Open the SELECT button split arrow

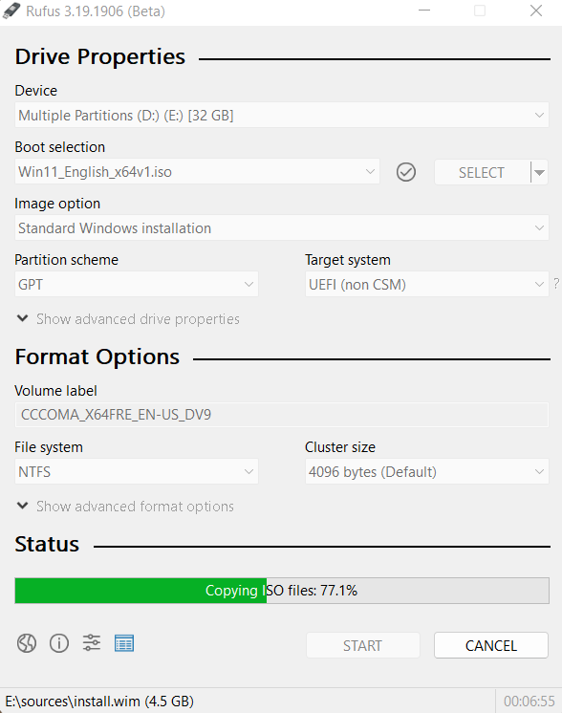pos(539,172)
